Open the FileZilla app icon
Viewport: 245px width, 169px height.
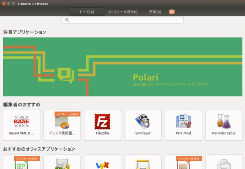point(102,122)
